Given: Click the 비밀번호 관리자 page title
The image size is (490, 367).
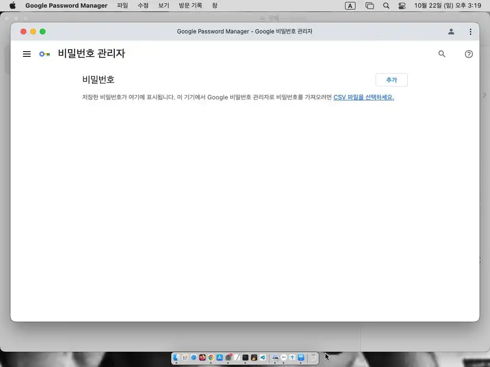Looking at the screenshot, I should pos(91,54).
